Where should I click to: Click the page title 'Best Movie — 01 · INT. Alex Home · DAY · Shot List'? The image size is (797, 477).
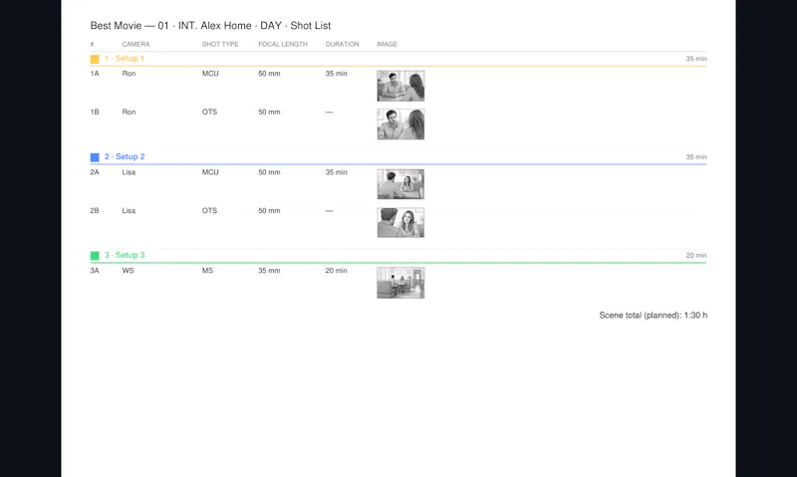tap(210, 26)
